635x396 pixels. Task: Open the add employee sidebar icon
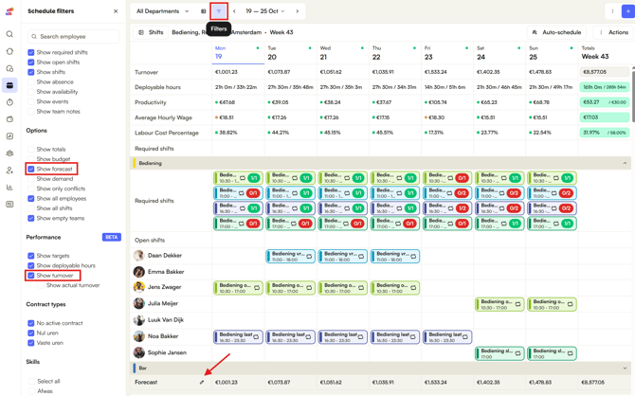[x=9, y=171]
